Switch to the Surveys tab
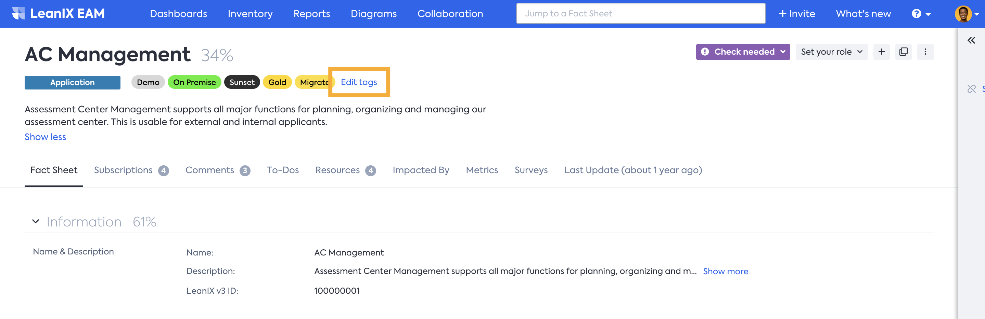The height and width of the screenshot is (319, 985). coord(531,170)
